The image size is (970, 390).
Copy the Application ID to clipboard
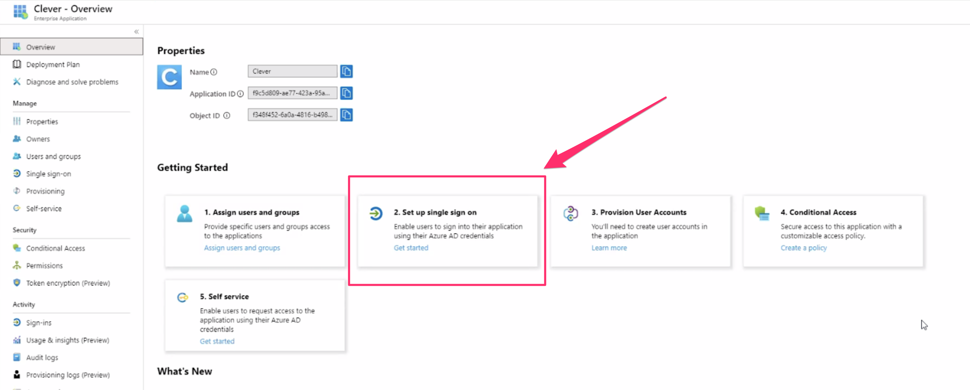pos(347,93)
